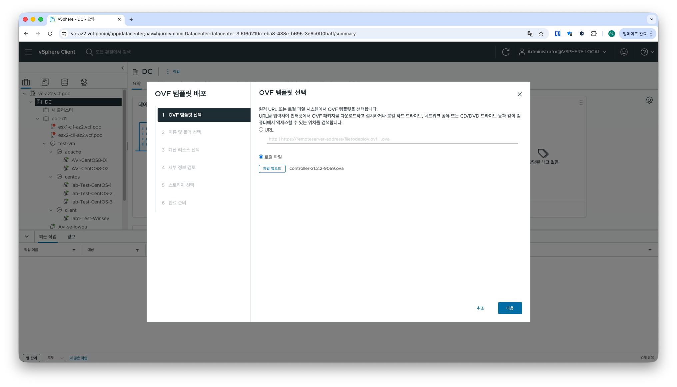
Task: Collapse the vc-az2.vcf.poc tree node
Action: (x=24, y=94)
